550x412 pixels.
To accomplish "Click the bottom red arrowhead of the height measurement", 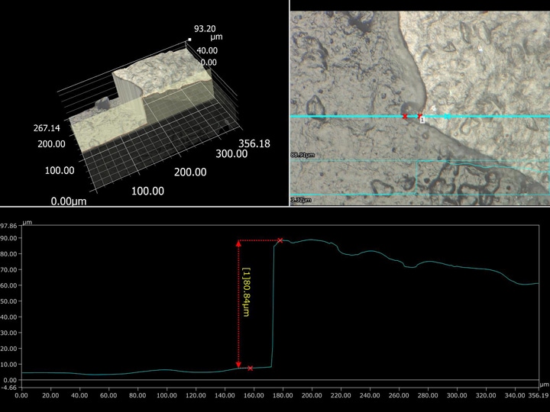I will tap(238, 365).
